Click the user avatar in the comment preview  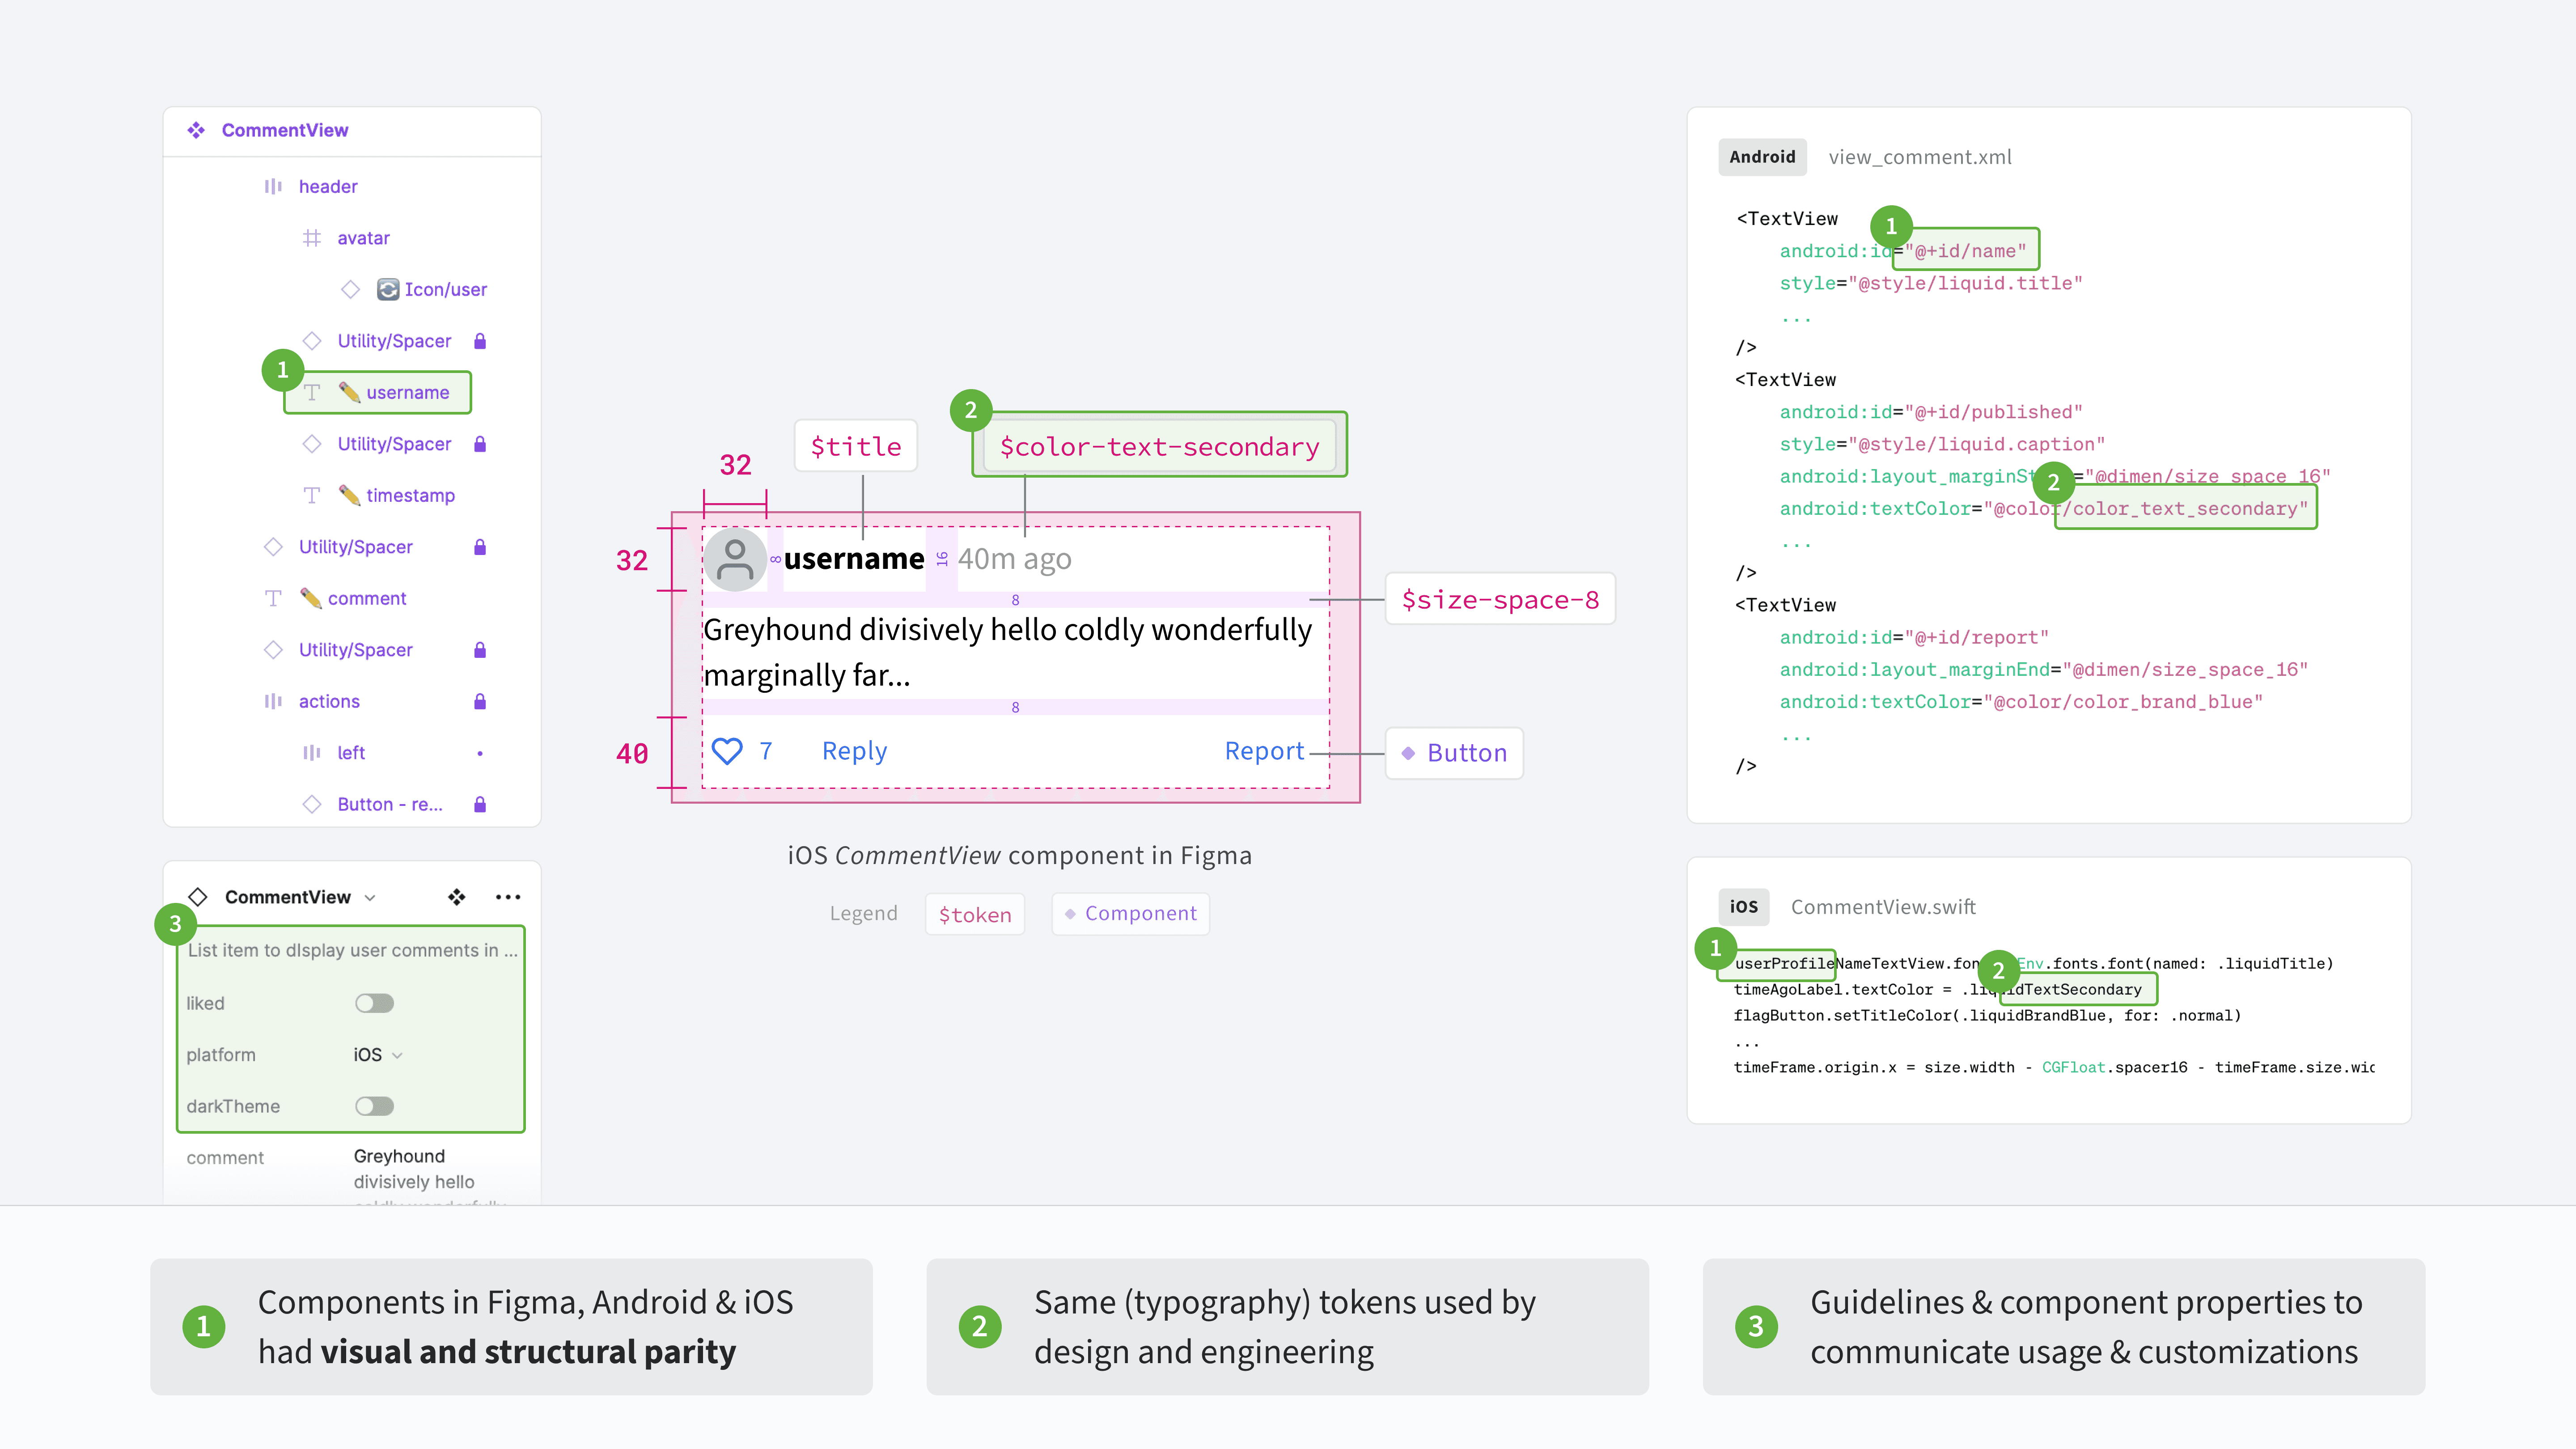click(735, 559)
